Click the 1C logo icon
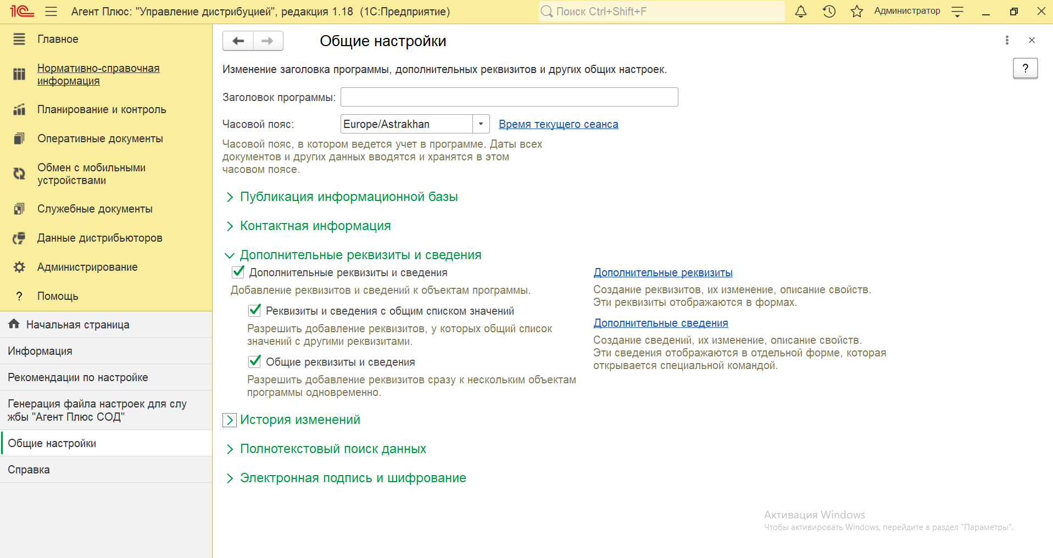This screenshot has width=1053, height=558. [x=22, y=12]
